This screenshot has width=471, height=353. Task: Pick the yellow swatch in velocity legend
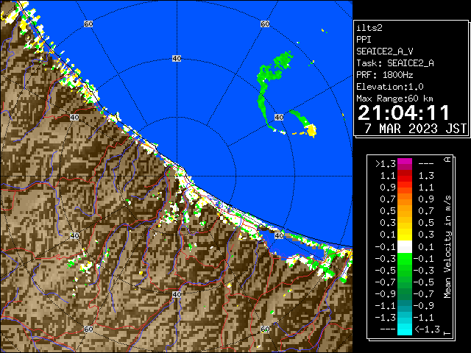(405, 235)
